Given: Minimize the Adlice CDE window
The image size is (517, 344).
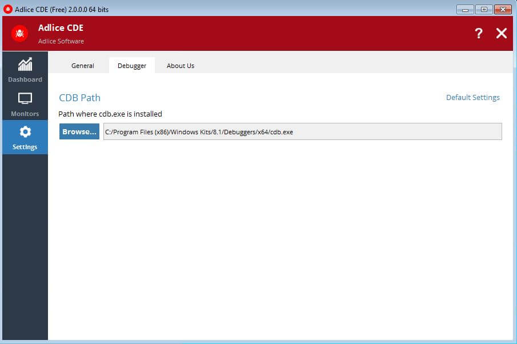Looking at the screenshot, I should (466, 9).
